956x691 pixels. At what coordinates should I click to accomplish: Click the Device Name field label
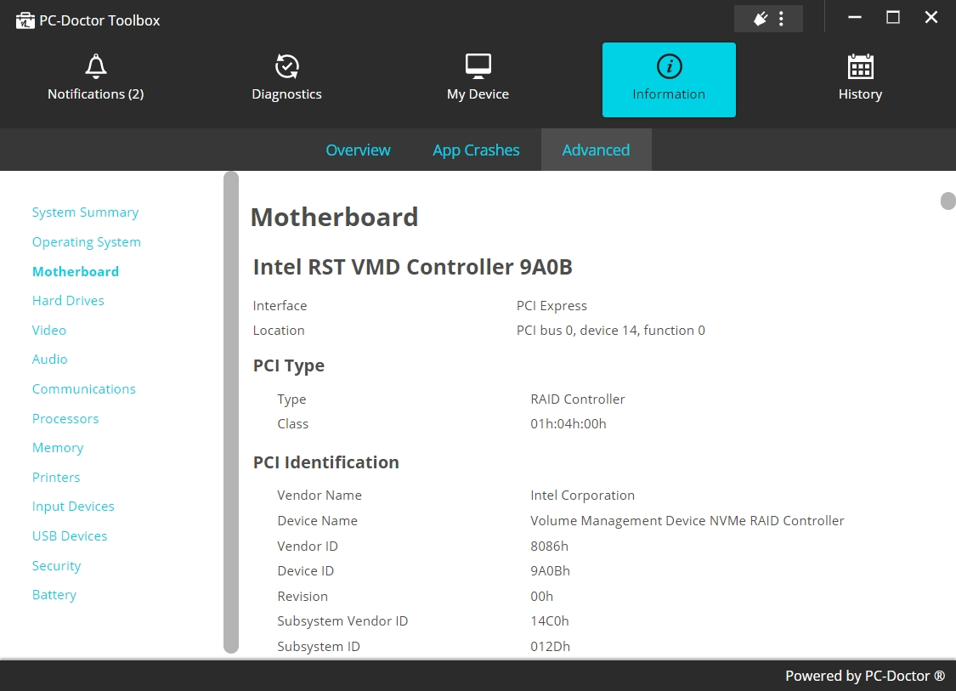coord(317,521)
